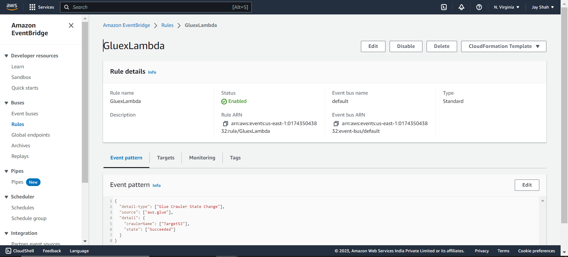Delete the GluexLambda rule

point(442,46)
